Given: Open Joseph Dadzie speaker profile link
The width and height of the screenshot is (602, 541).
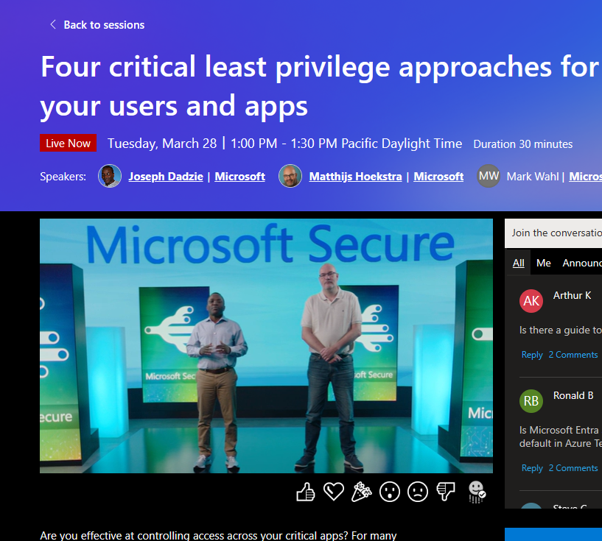Looking at the screenshot, I should click(x=166, y=177).
